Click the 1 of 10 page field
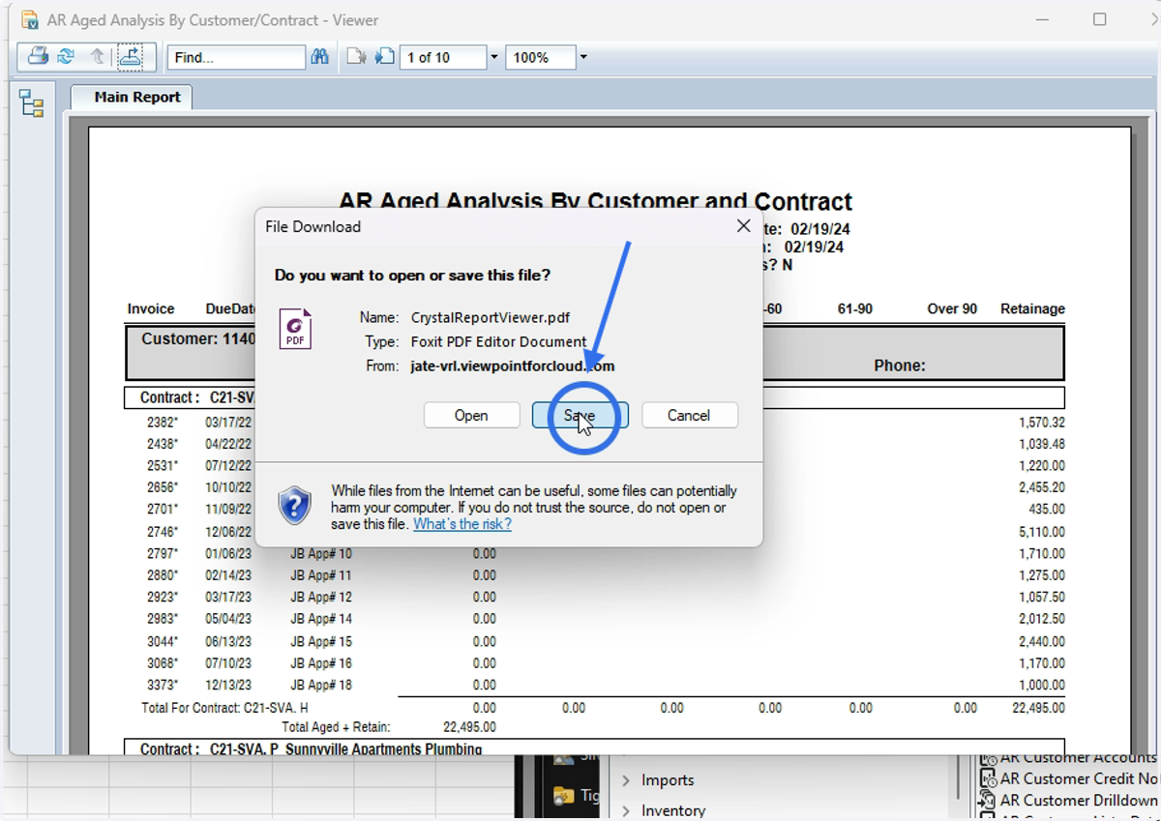The image size is (1161, 821). point(443,57)
